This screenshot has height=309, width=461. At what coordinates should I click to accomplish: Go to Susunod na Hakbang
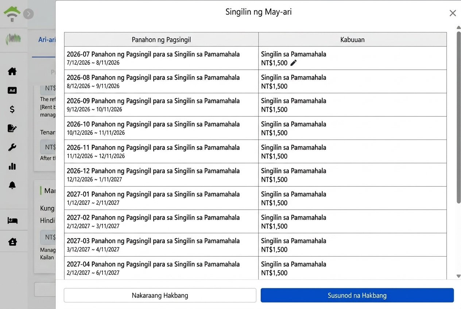tap(357, 295)
